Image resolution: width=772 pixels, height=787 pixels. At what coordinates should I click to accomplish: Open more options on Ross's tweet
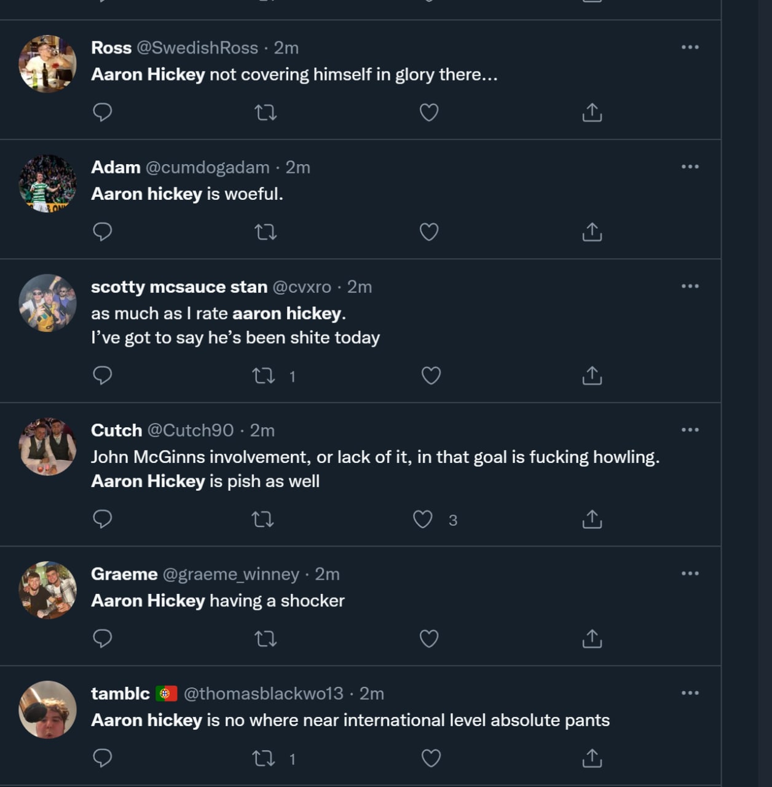[x=690, y=47]
